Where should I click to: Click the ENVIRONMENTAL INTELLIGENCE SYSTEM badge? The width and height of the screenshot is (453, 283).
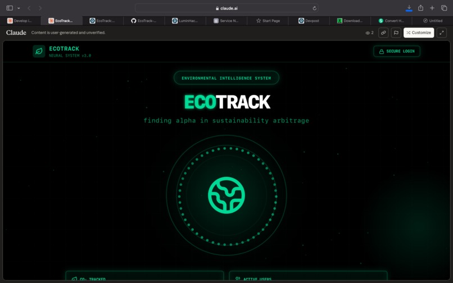(x=226, y=78)
